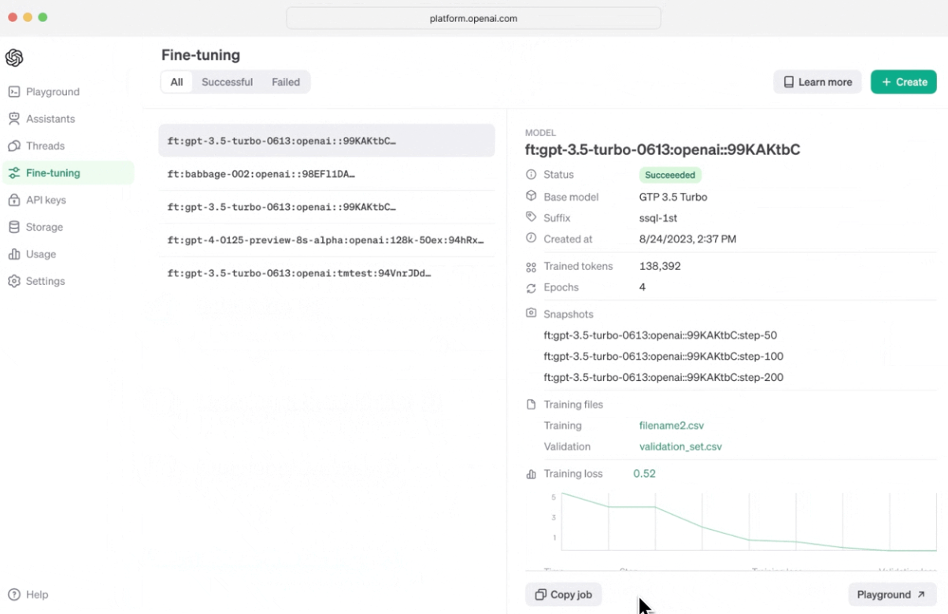Click the platform.openai.com address bar
948x614 pixels.
473,18
